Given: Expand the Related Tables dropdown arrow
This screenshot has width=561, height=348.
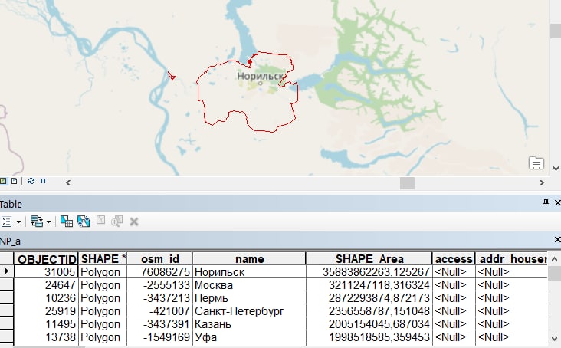Looking at the screenshot, I should tap(48, 222).
